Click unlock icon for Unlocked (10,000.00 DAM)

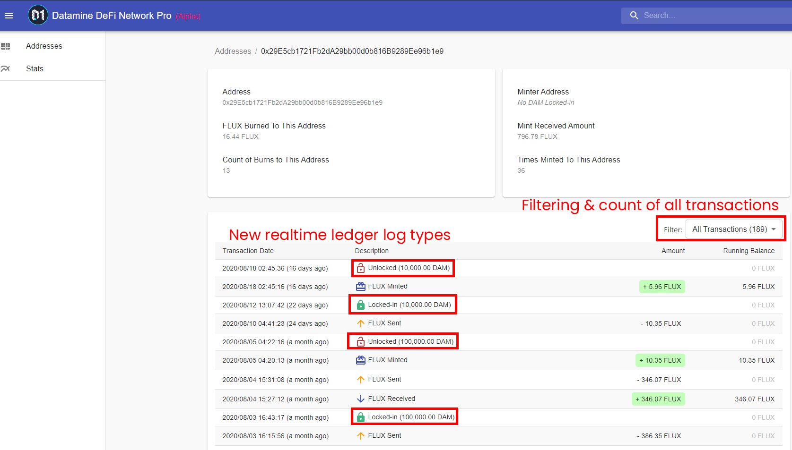click(361, 268)
